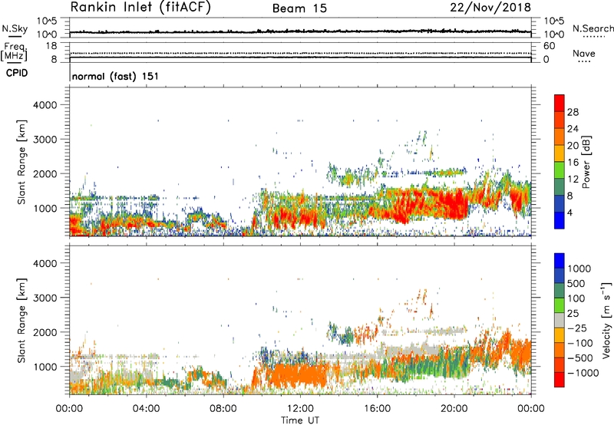614x425 pixels.
Task: Select the 'Freq. [MHz]' axis label
Action: pos(15,51)
